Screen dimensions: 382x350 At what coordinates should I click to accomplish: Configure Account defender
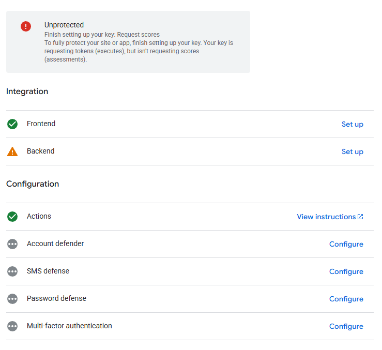point(346,244)
